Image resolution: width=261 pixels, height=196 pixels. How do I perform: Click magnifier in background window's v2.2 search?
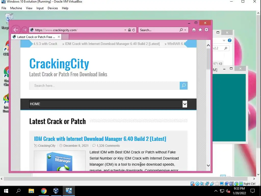226,48
